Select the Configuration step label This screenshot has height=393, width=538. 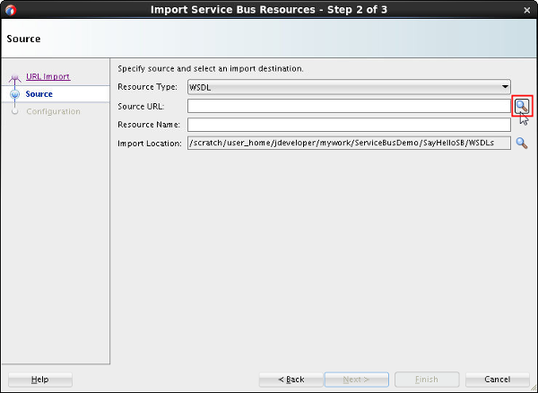click(x=53, y=112)
